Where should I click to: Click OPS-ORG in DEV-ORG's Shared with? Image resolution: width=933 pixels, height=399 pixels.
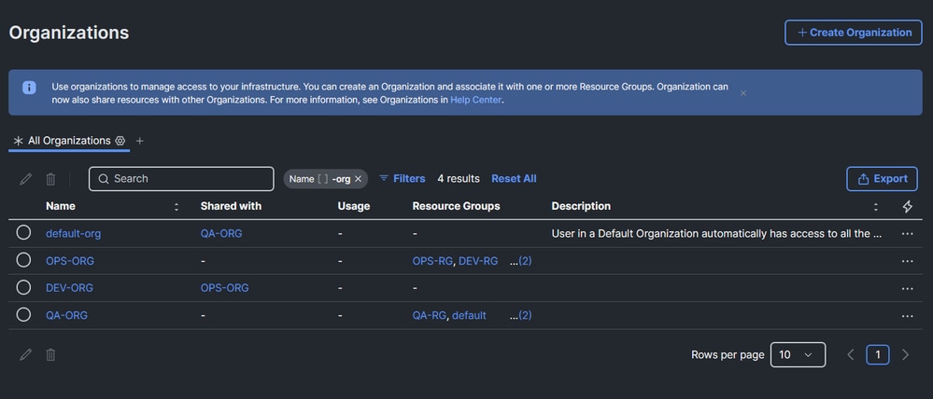pyautogui.click(x=224, y=288)
